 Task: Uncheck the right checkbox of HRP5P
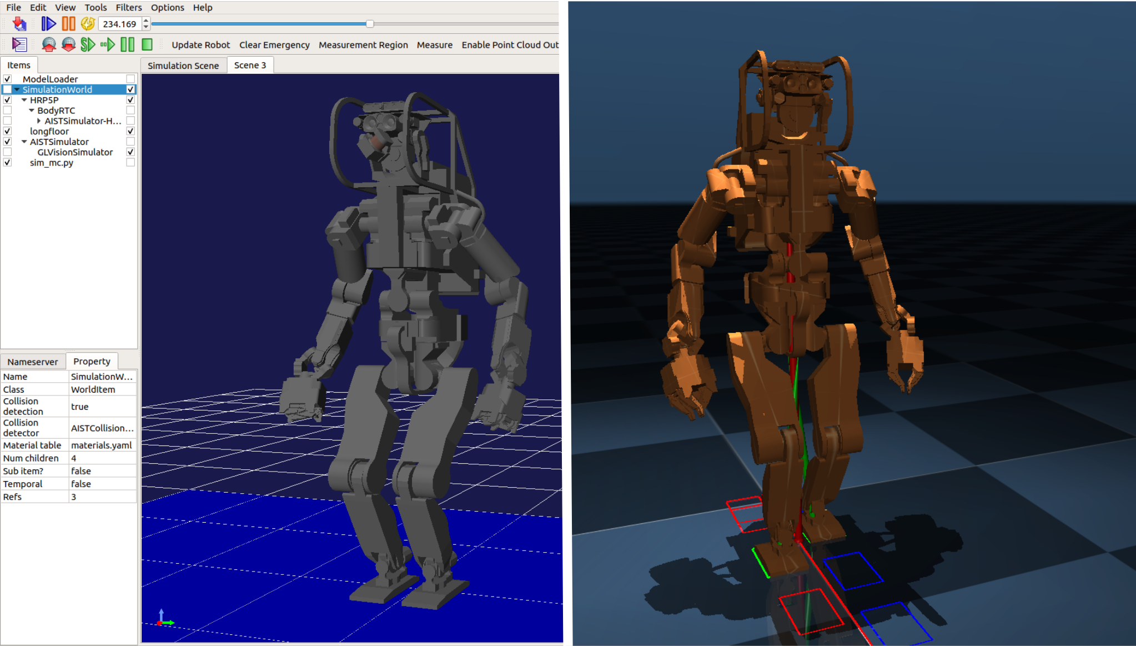[130, 100]
